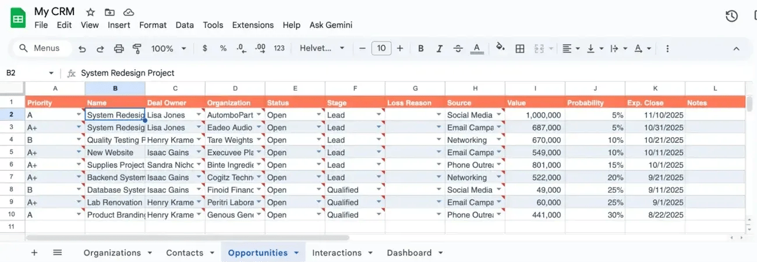Redo the last action

click(100, 49)
